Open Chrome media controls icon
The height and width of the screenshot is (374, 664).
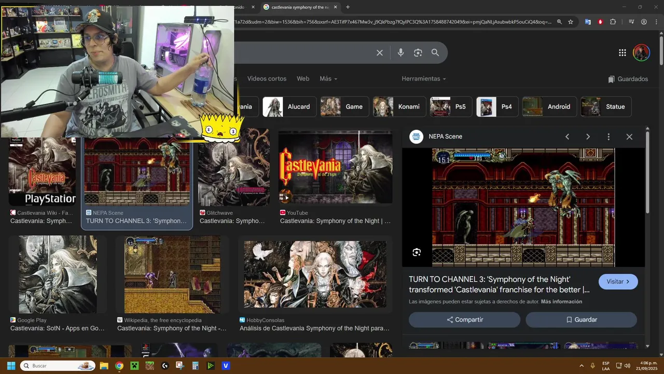(x=631, y=22)
